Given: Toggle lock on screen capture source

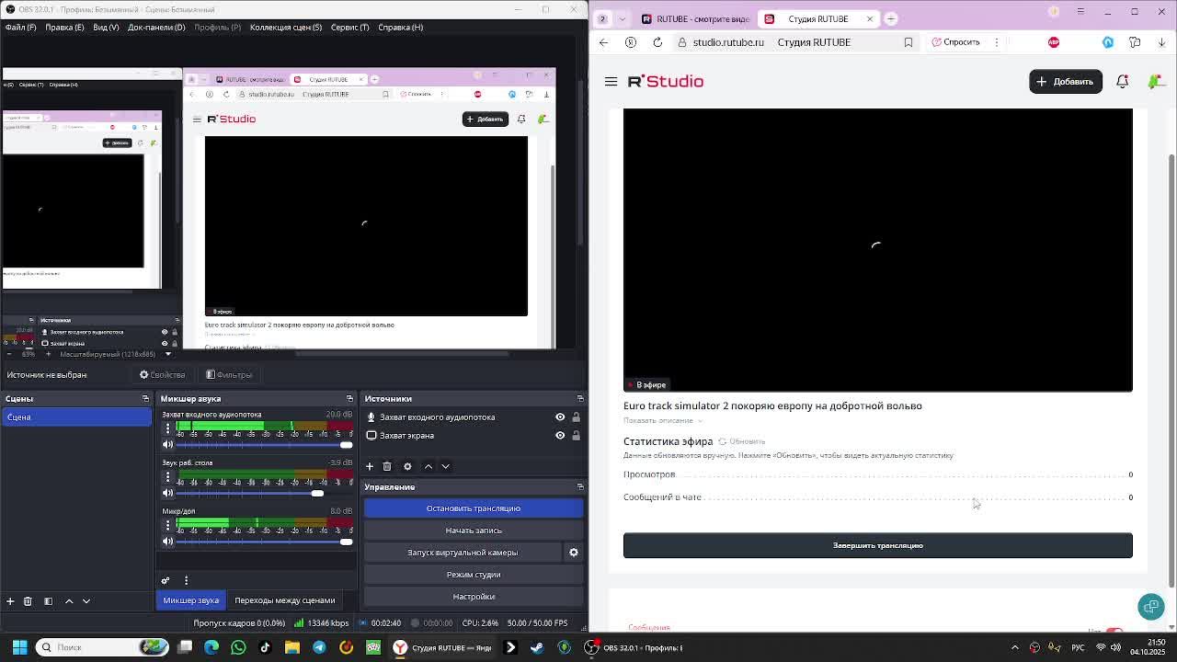Looking at the screenshot, I should coord(576,436).
